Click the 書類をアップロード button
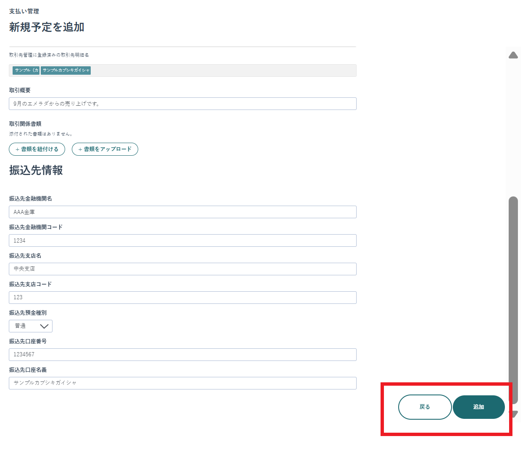This screenshot has height=452, width=528. point(105,149)
